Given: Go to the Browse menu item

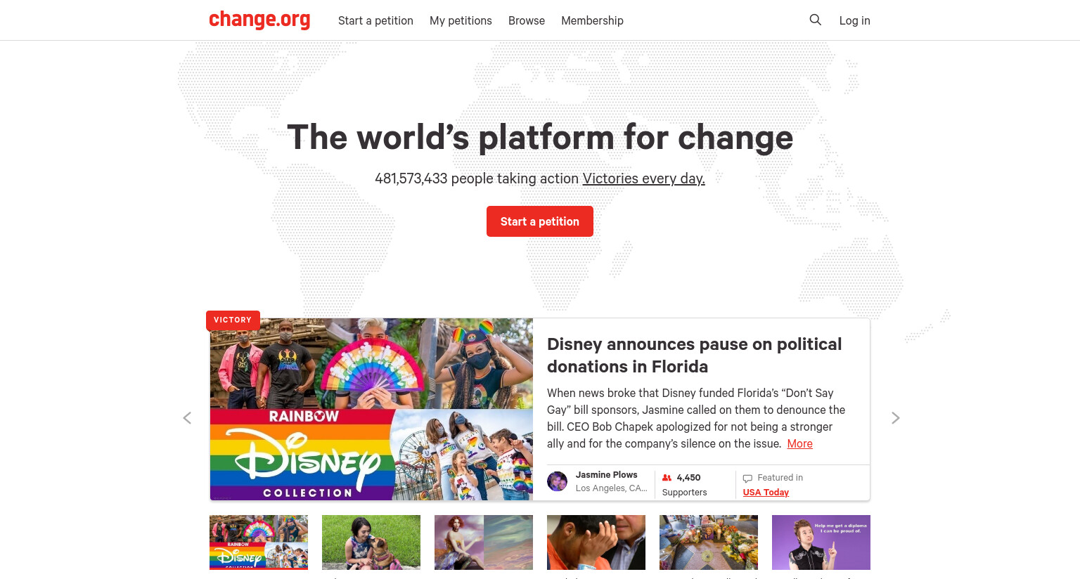Looking at the screenshot, I should (527, 20).
